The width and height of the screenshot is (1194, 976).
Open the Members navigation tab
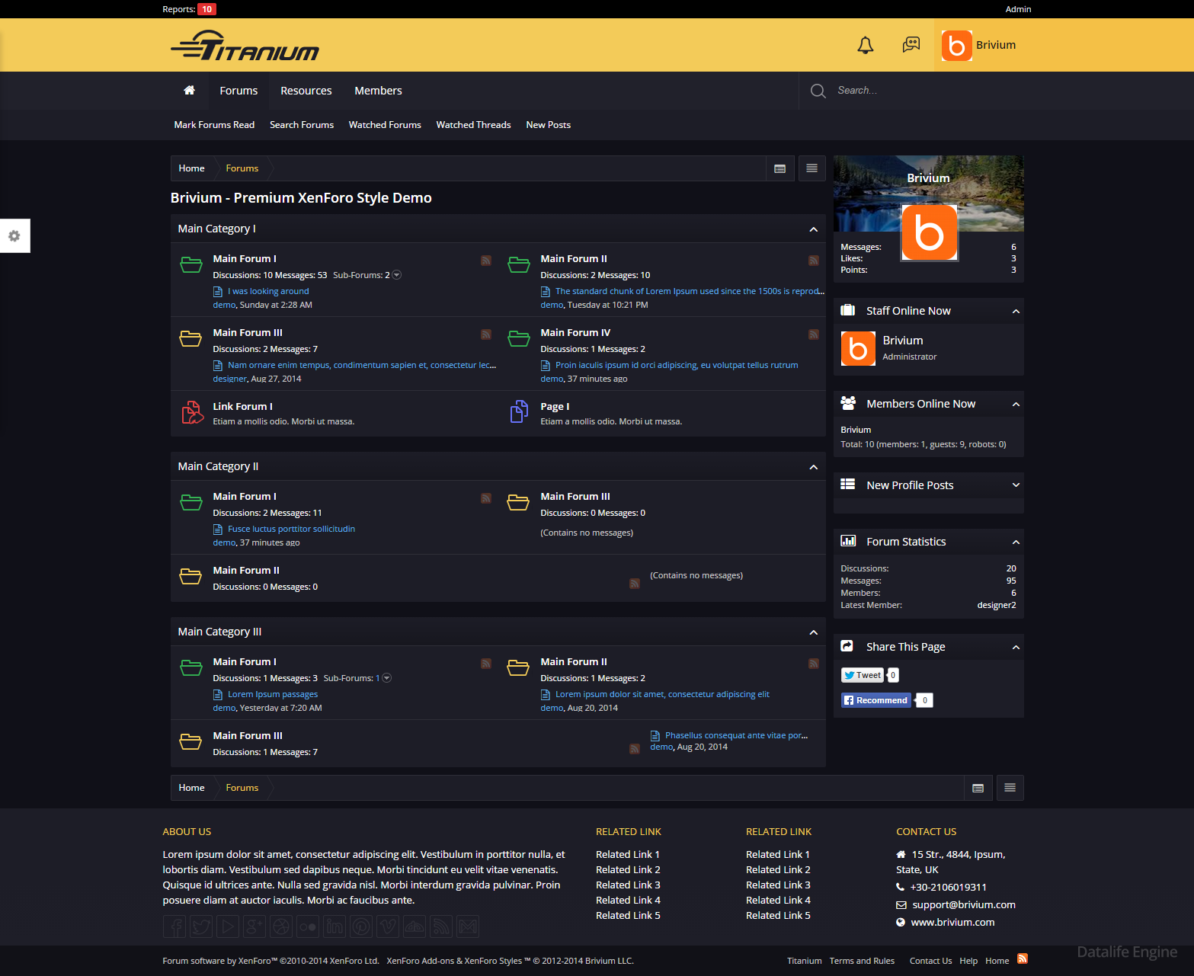pyautogui.click(x=378, y=91)
